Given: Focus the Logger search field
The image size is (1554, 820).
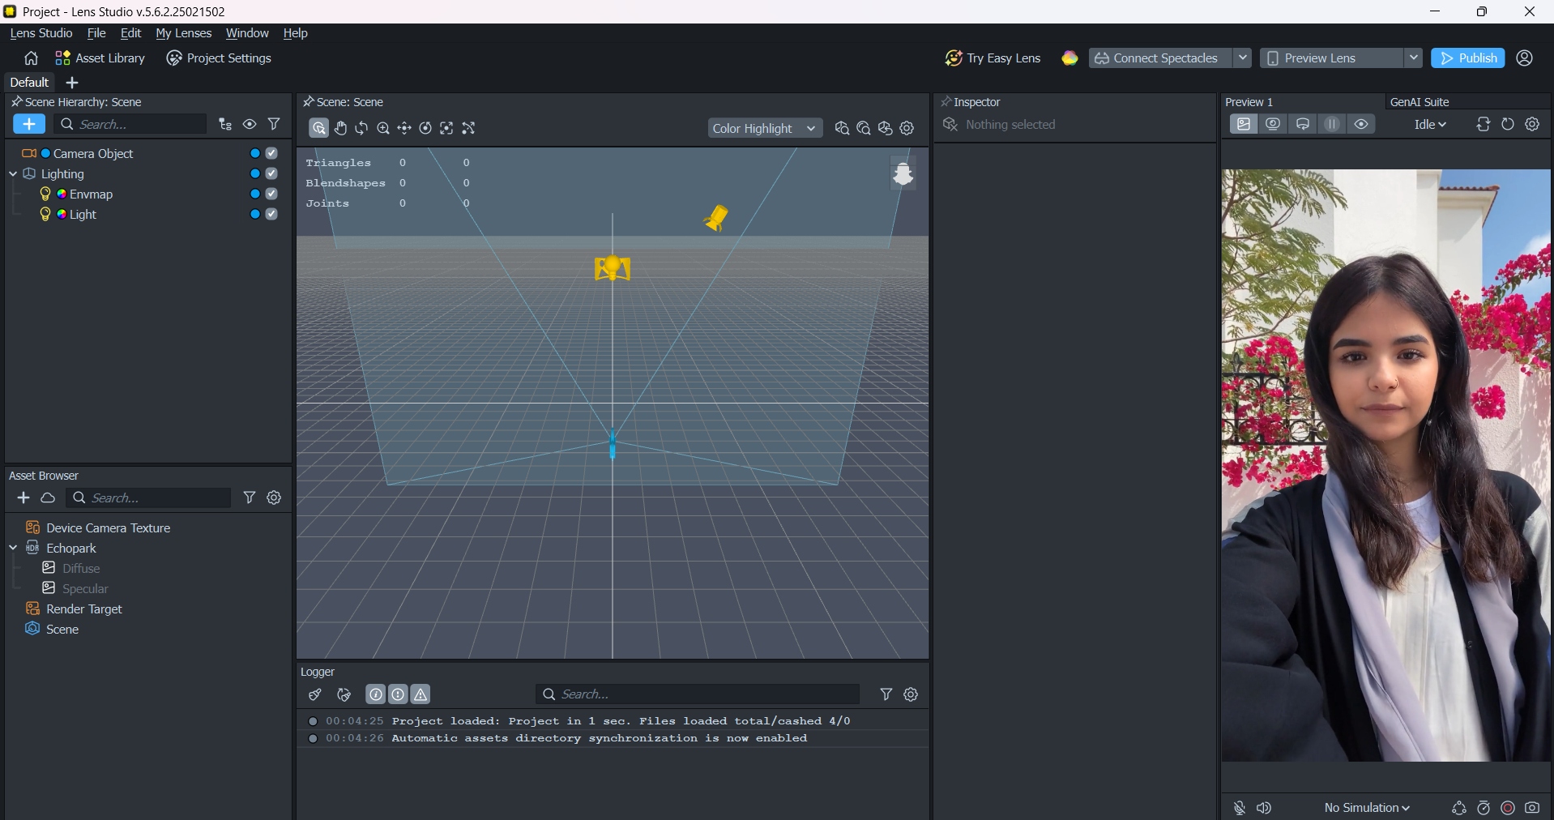Looking at the screenshot, I should (x=697, y=694).
